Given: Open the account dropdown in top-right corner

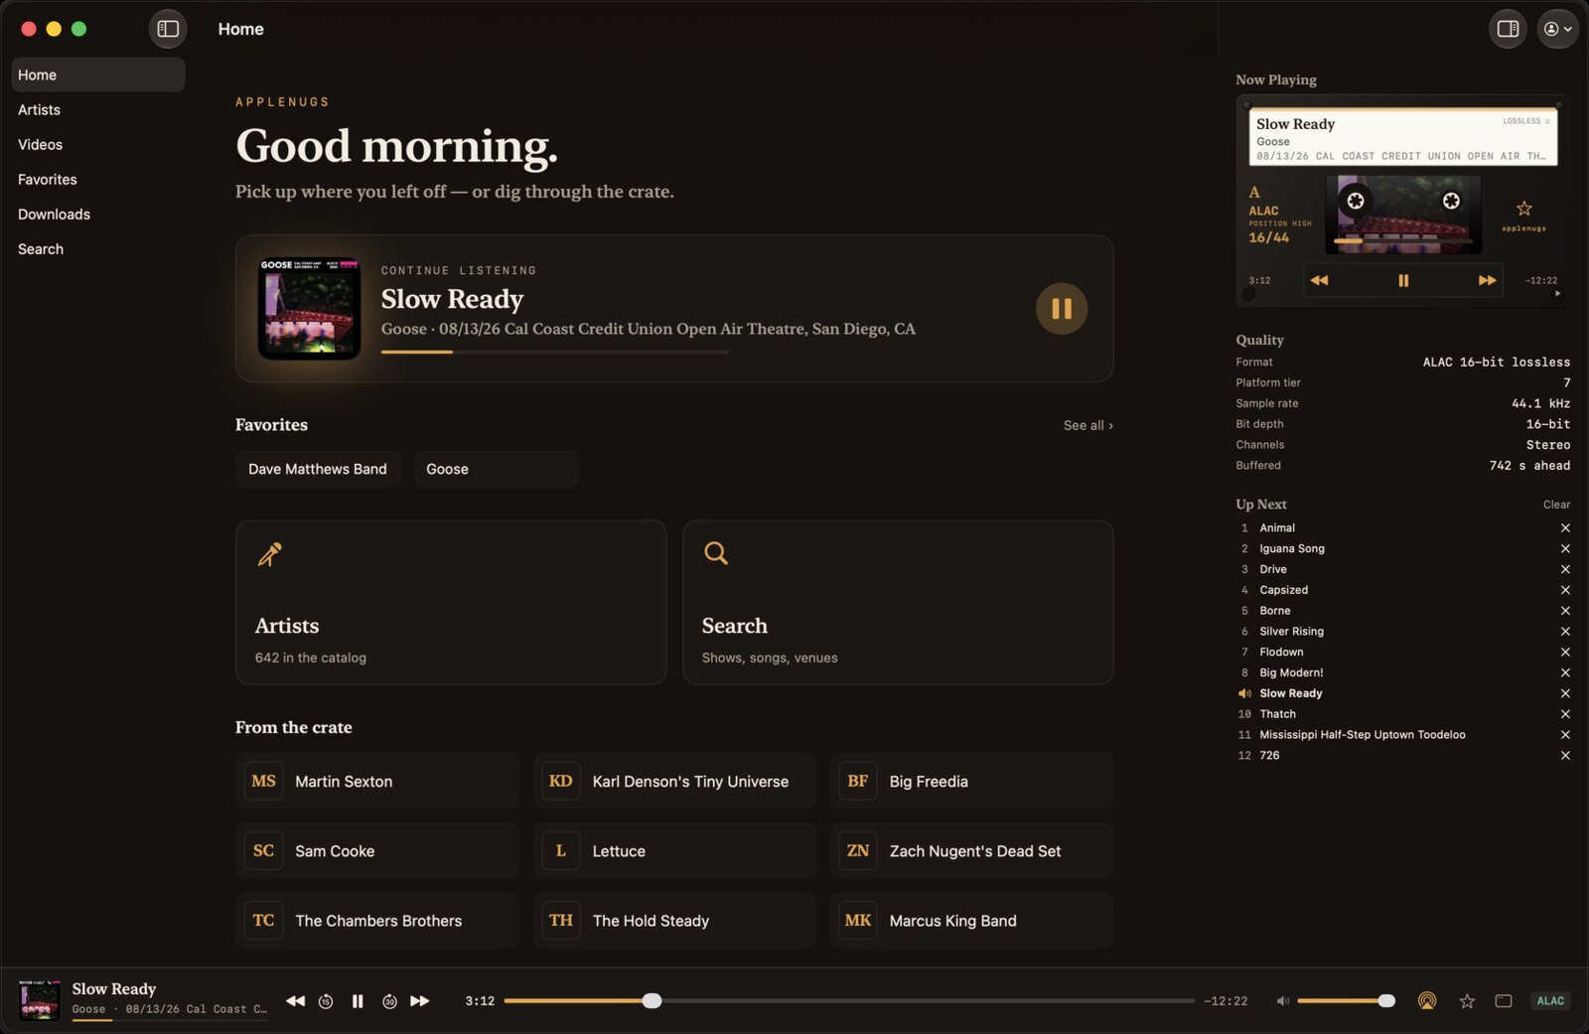Looking at the screenshot, I should 1557,29.
